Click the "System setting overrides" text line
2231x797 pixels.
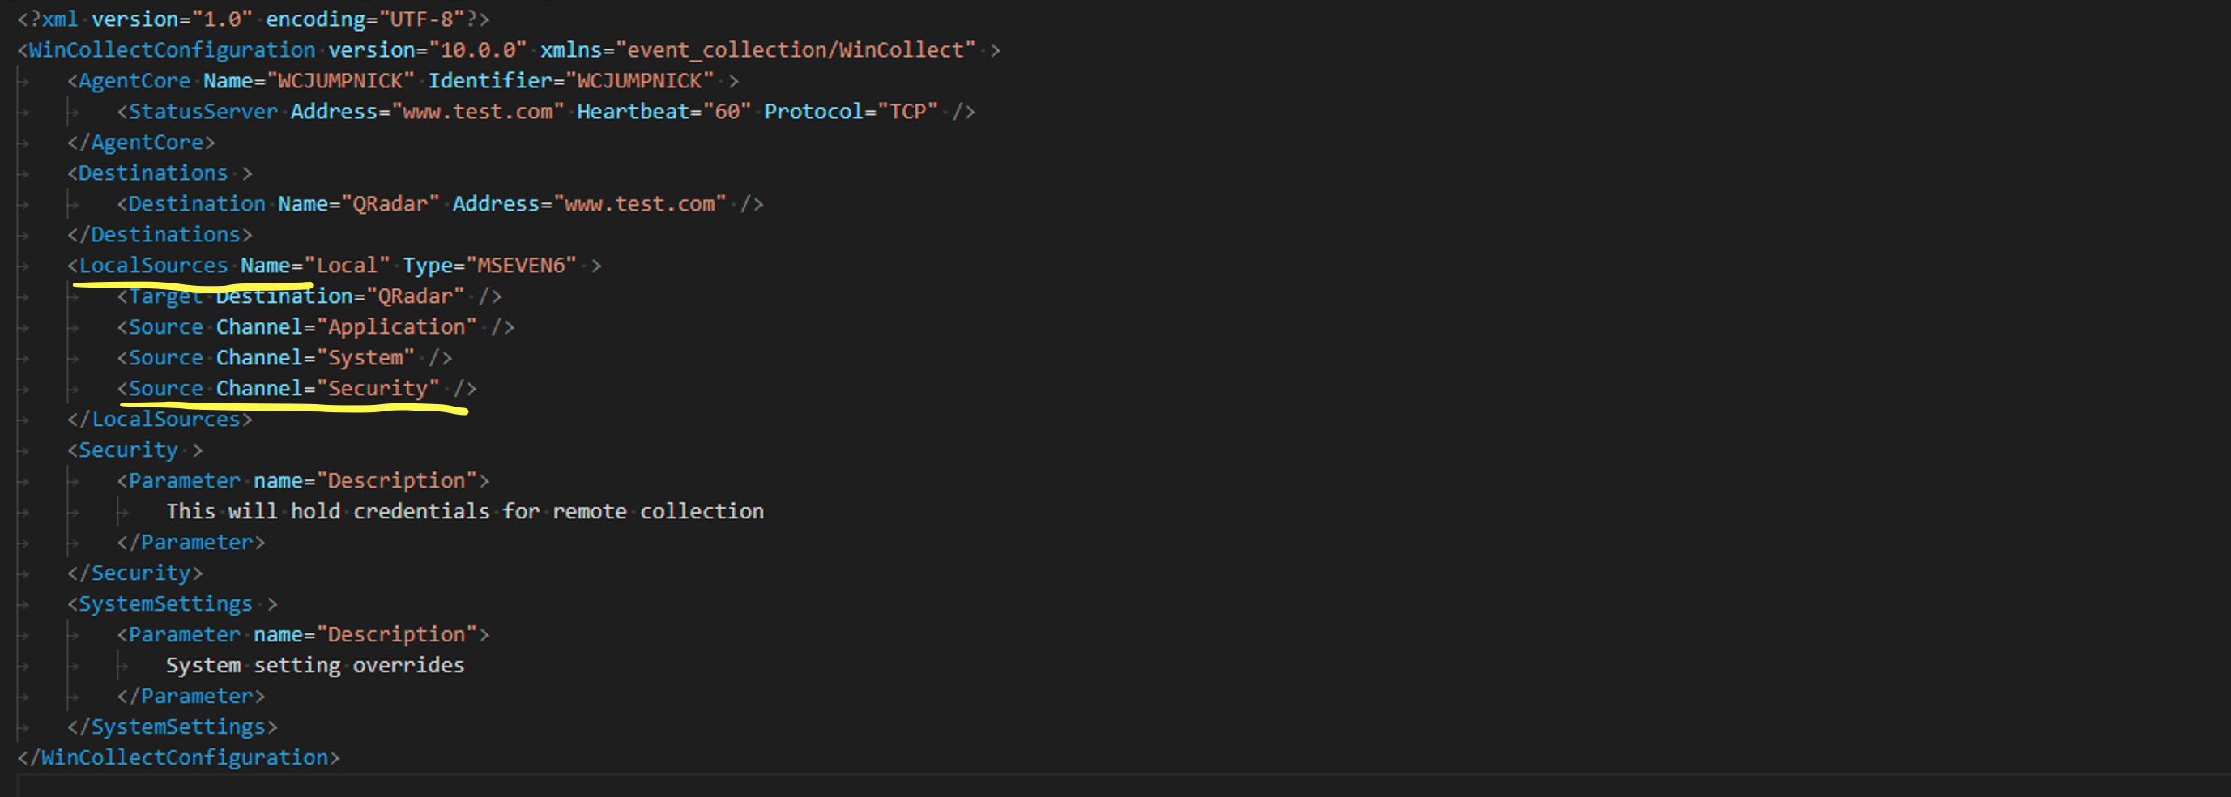[314, 665]
